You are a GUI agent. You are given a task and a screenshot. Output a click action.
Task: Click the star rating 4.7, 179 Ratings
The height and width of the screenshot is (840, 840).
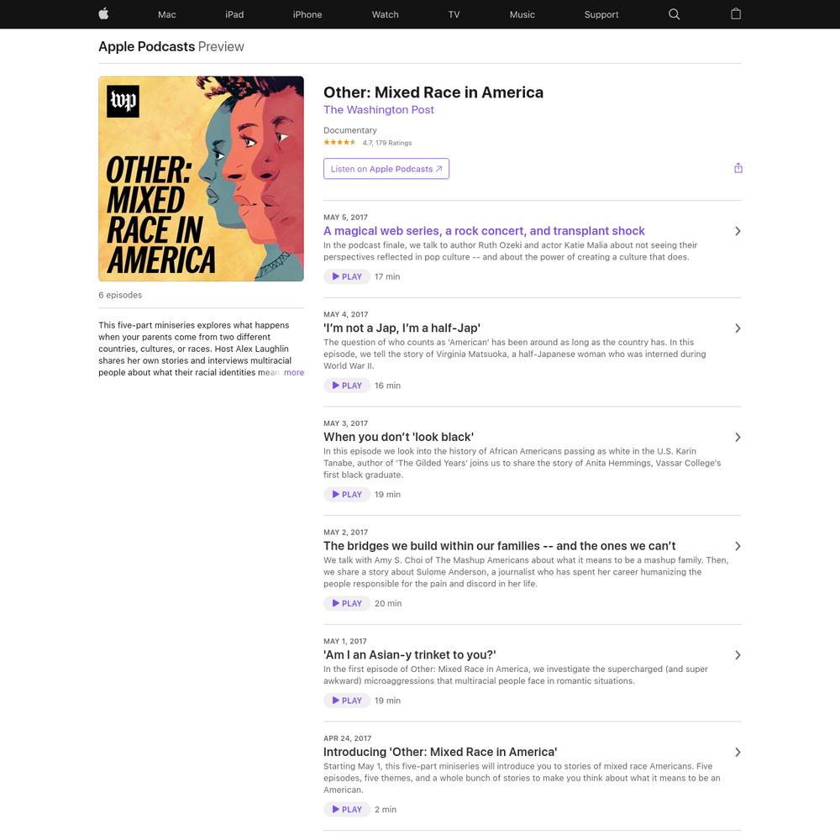368,143
